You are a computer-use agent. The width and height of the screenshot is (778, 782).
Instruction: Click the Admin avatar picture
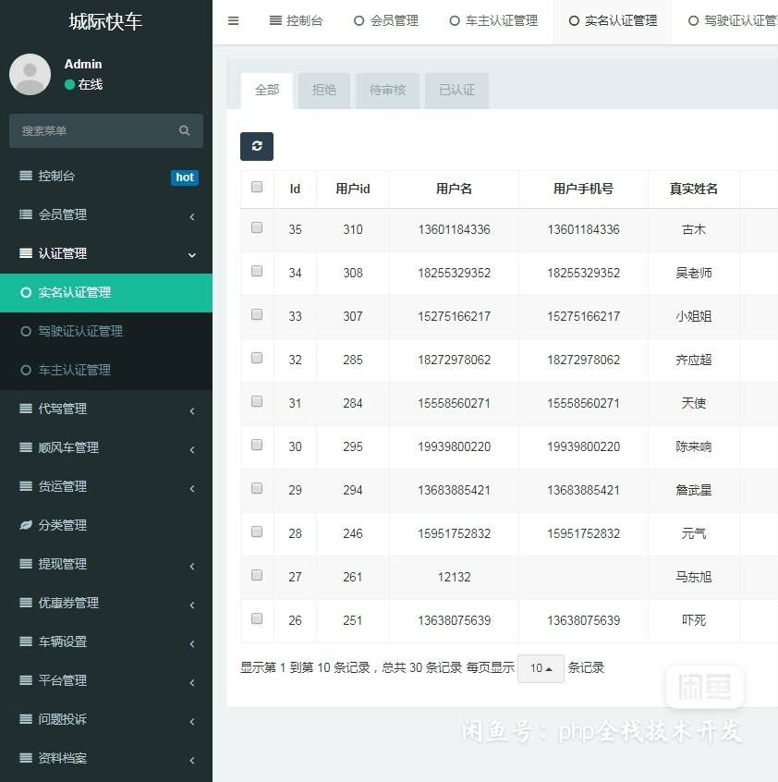(x=30, y=74)
